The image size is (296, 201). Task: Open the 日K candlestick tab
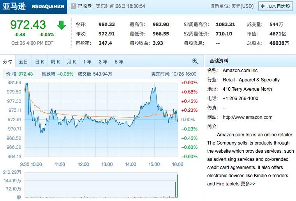(x=40, y=62)
